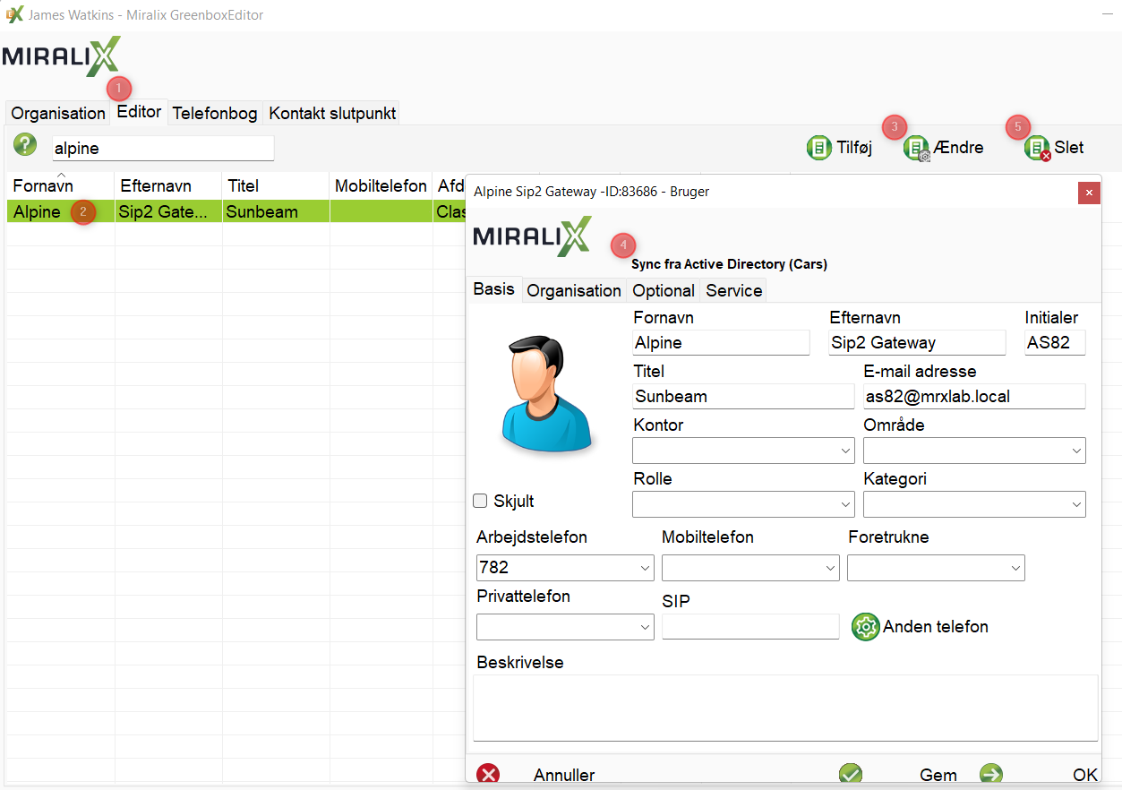Click the user avatar picture
1122x790 pixels.
click(x=546, y=393)
